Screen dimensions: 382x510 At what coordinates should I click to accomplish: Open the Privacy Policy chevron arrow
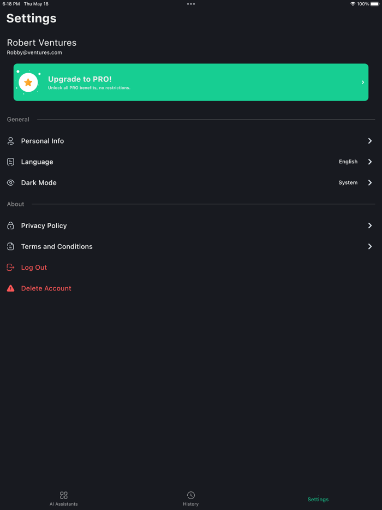tap(370, 226)
